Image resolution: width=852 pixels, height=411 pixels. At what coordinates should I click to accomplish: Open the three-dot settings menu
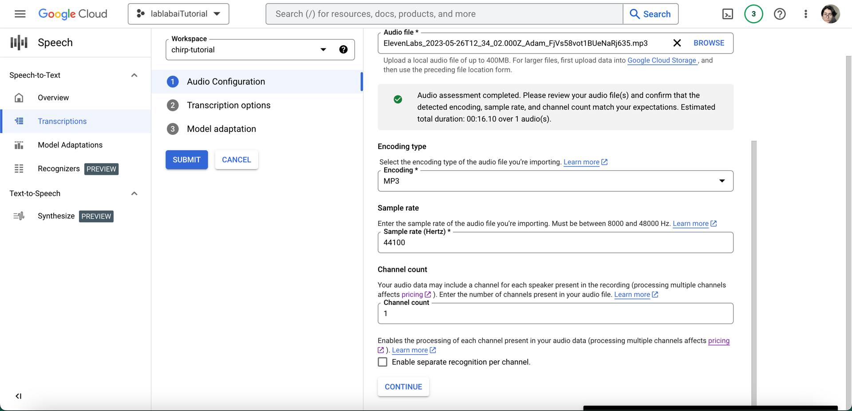coord(806,14)
